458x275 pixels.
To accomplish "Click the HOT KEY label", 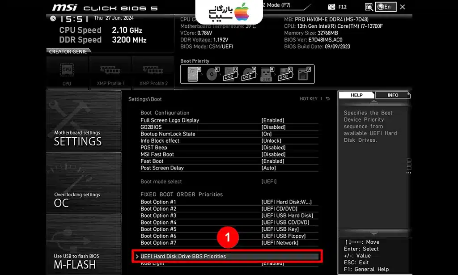I will point(308,99).
